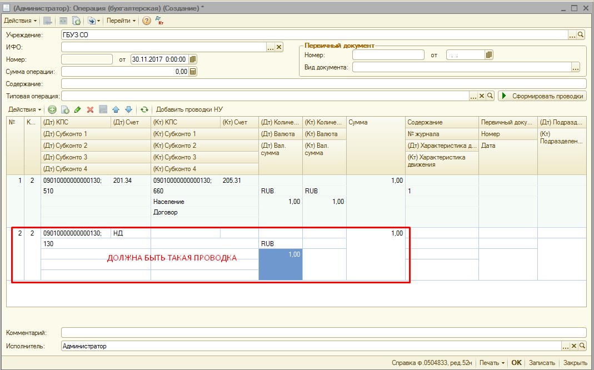Click the help question mark icon
Image resolution: width=594 pixels, height=370 pixels.
tap(146, 21)
